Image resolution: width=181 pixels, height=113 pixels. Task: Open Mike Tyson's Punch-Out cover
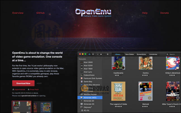[173, 91]
